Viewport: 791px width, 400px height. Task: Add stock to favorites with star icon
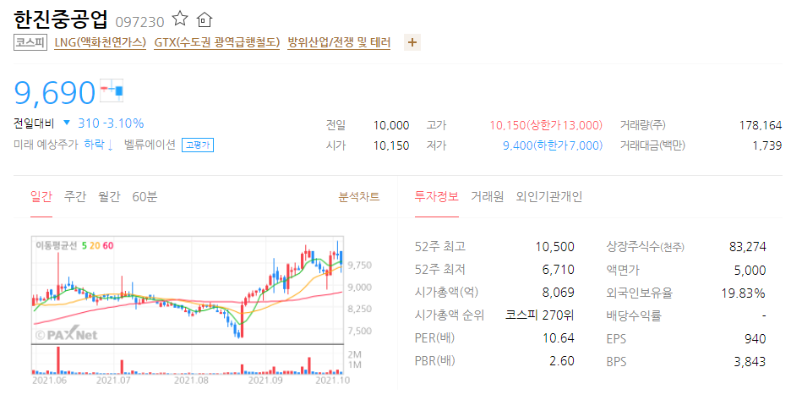click(x=180, y=19)
